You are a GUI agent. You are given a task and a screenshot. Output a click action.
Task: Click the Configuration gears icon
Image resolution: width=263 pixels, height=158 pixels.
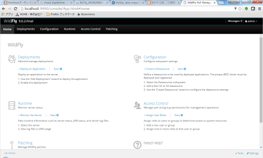tap(137, 59)
